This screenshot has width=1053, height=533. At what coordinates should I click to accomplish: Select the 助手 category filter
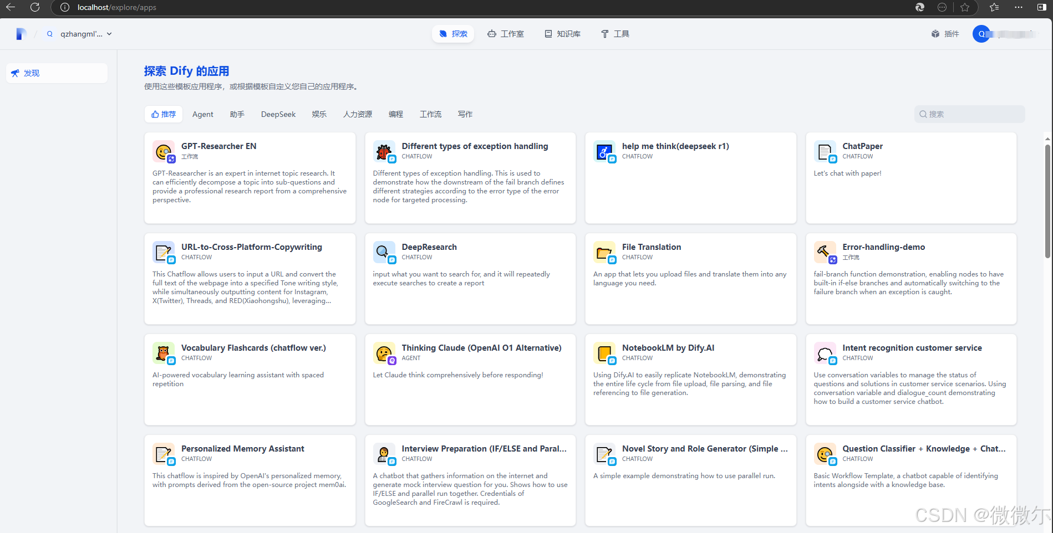237,114
